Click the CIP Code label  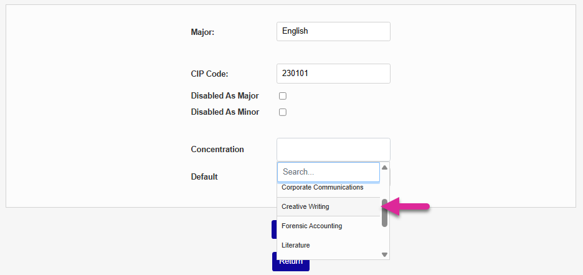point(209,74)
